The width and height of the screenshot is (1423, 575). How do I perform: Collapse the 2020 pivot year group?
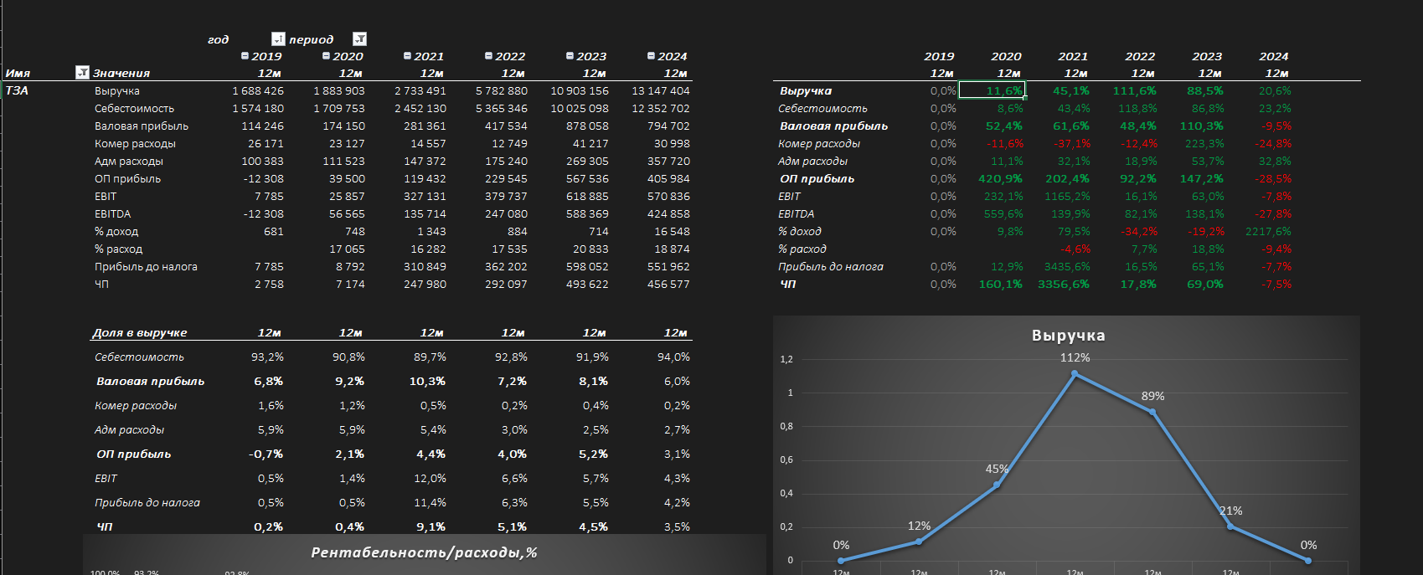326,56
